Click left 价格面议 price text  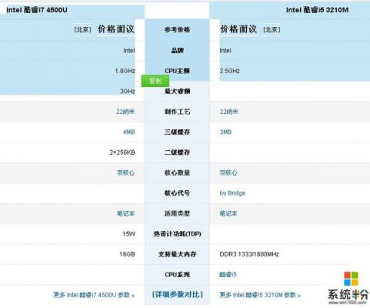[x=116, y=29]
